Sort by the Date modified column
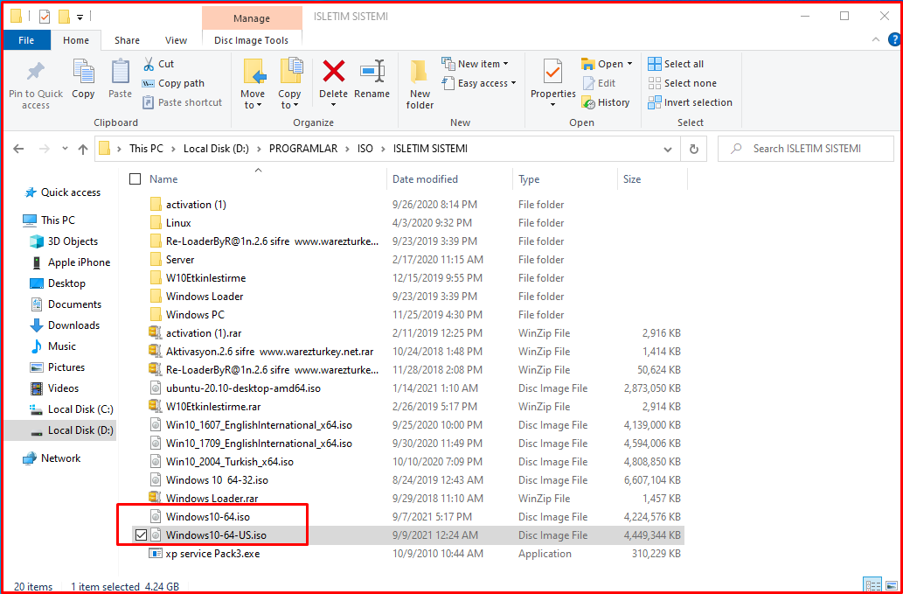 tap(449, 179)
